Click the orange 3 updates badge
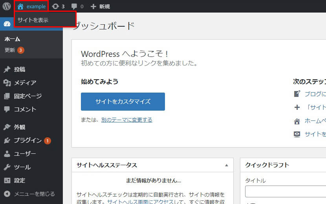326x204 pixels. click(20, 50)
